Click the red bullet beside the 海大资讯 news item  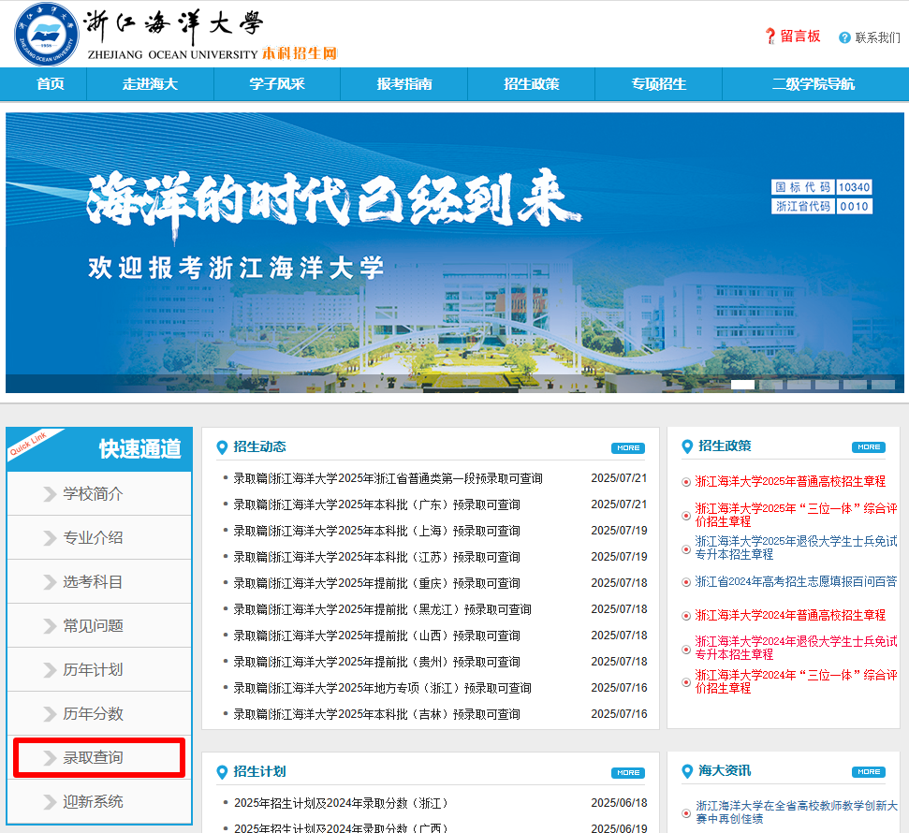(x=686, y=813)
